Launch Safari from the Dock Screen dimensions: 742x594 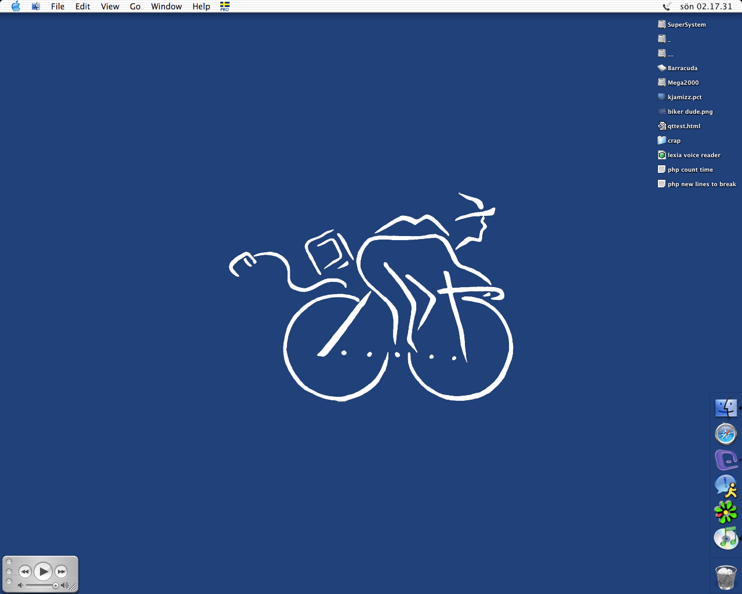coord(725,434)
